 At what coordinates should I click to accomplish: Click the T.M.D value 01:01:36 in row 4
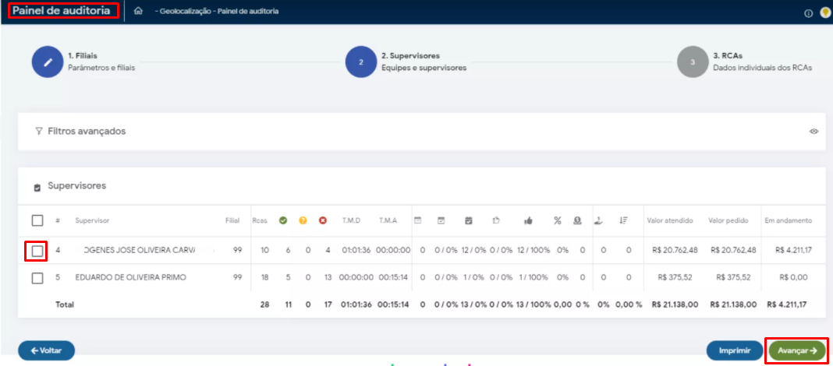point(356,252)
